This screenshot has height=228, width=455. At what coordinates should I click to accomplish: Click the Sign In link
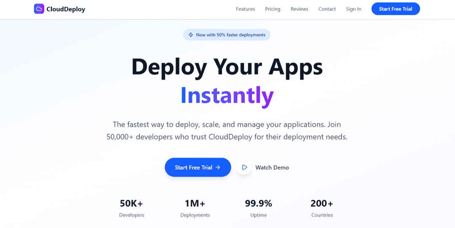click(353, 9)
